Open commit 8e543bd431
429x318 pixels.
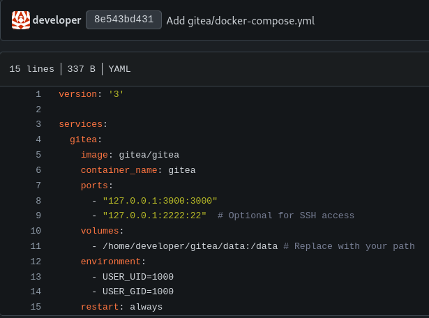tap(123, 20)
